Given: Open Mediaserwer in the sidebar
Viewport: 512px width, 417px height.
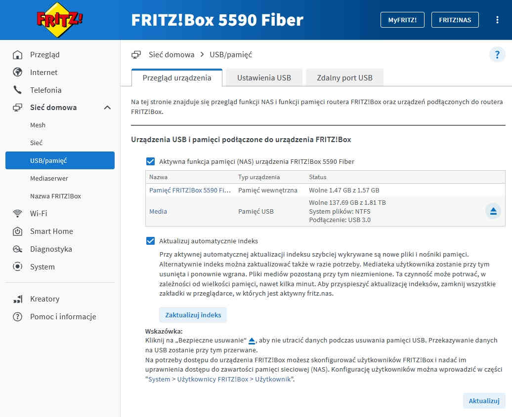Looking at the screenshot, I should coord(49,179).
